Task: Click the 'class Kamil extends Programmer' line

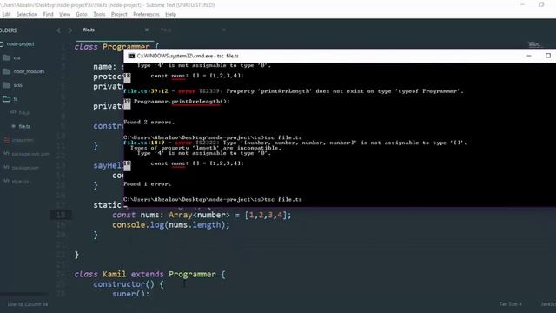Action: pos(149,275)
